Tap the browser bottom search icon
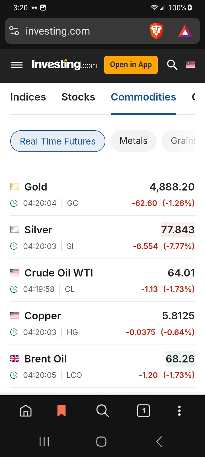The height and width of the screenshot is (457, 205). pos(102,411)
